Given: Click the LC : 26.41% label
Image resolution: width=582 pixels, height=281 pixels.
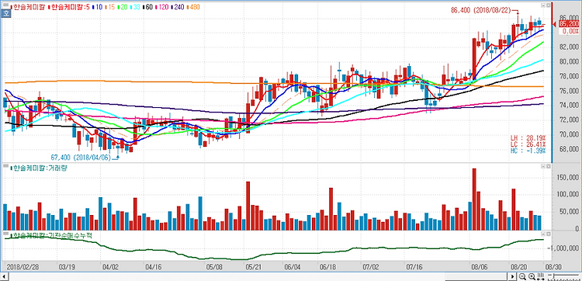Looking at the screenshot, I should click(528, 144).
